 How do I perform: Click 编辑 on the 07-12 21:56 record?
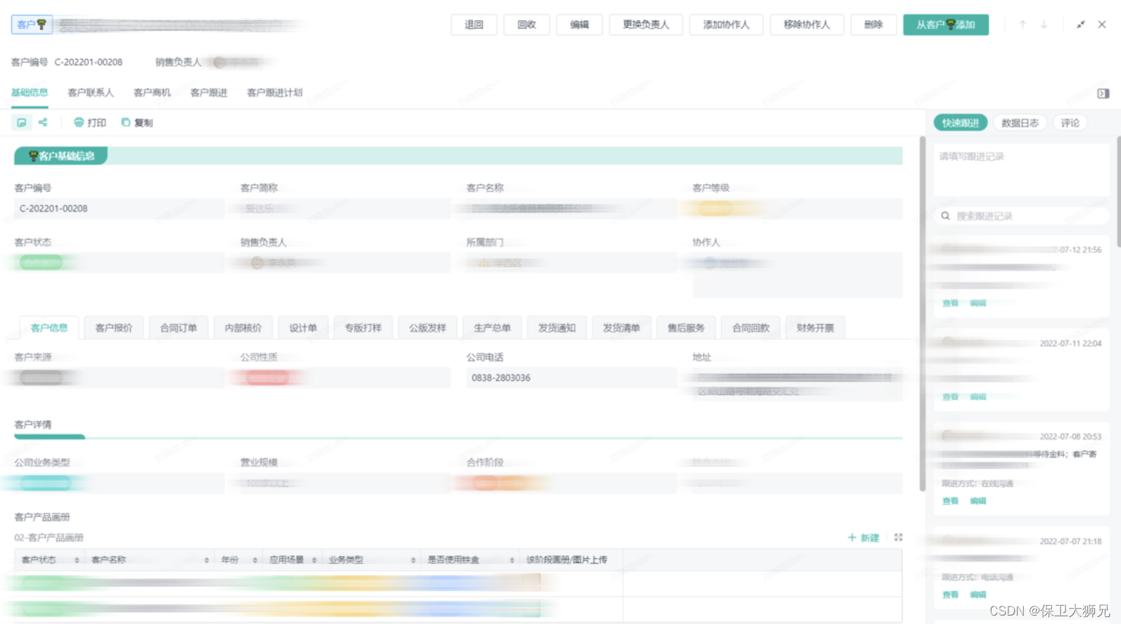[978, 303]
